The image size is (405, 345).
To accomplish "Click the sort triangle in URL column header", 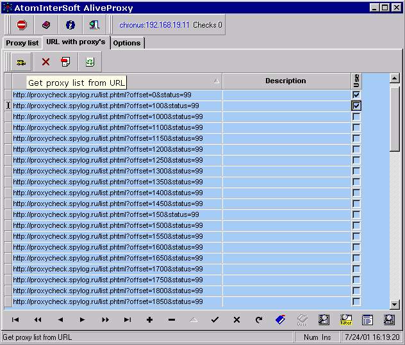I will [217, 81].
